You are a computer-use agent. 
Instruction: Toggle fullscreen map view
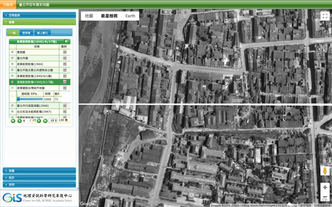(x=325, y=16)
